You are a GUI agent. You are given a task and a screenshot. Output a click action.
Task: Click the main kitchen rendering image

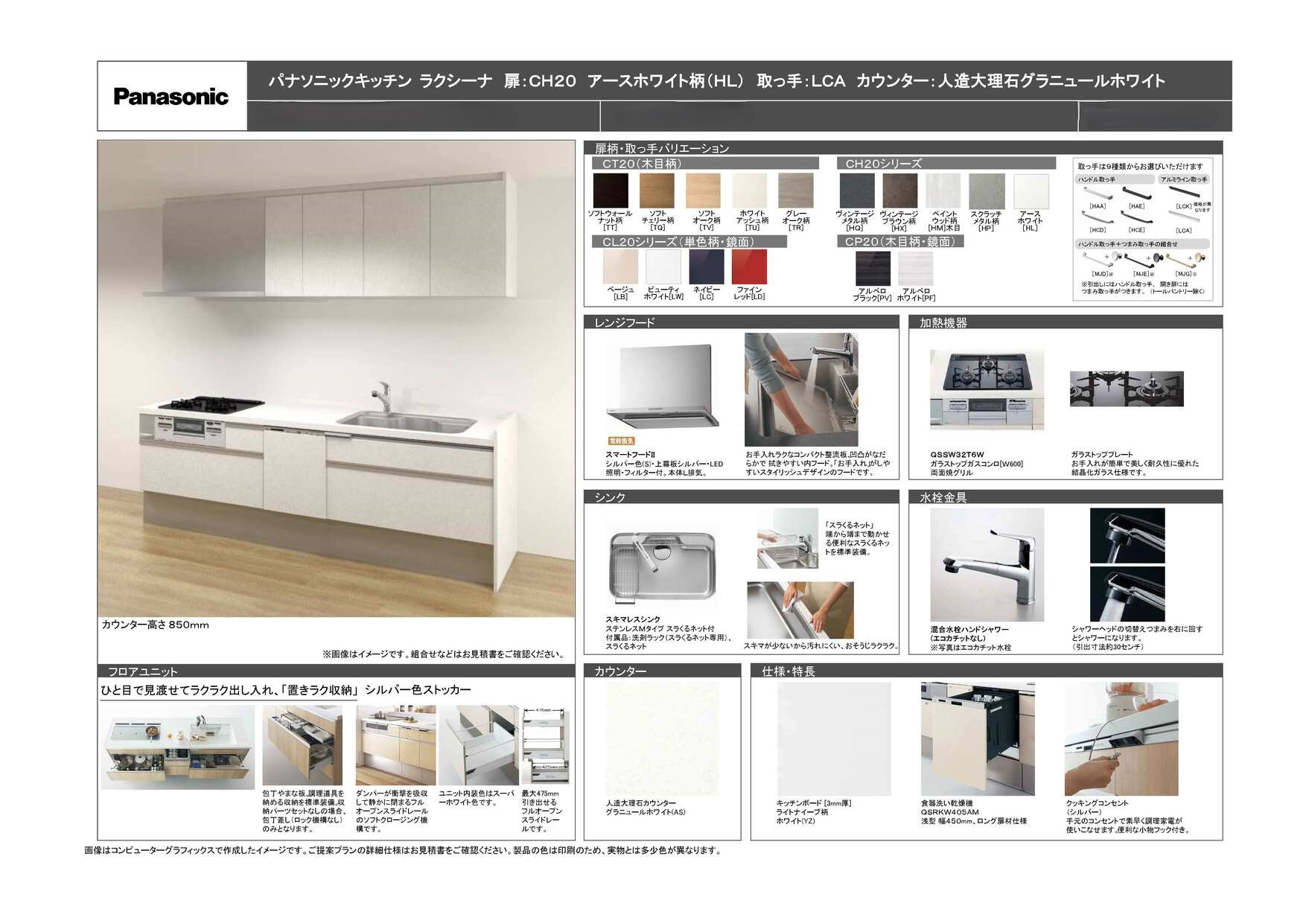pyautogui.click(x=336, y=378)
